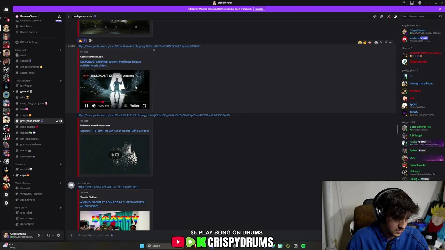Add the fire emoji quick reaction

coord(365,43)
